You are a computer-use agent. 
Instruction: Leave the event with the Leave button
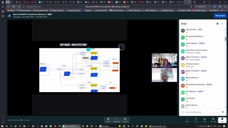pos(125,120)
